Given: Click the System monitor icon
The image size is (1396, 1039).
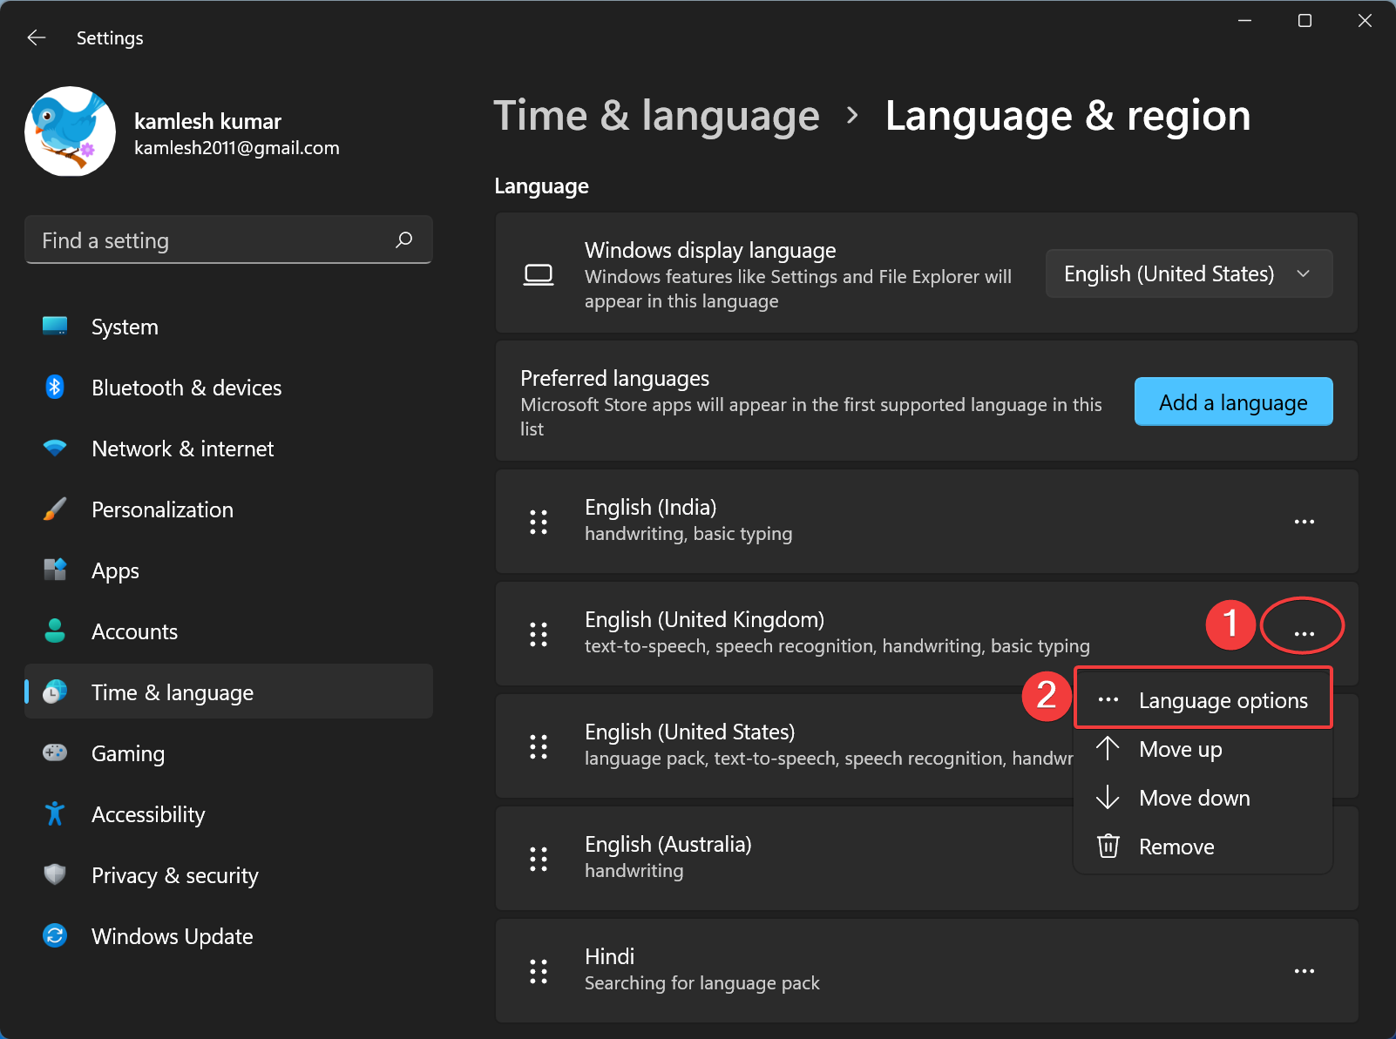Looking at the screenshot, I should (x=55, y=326).
